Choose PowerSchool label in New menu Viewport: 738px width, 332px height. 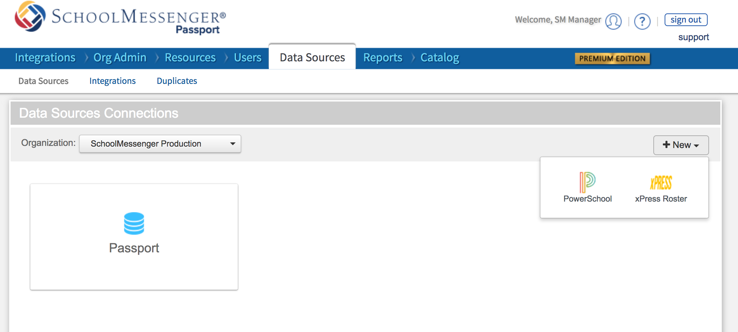click(587, 199)
